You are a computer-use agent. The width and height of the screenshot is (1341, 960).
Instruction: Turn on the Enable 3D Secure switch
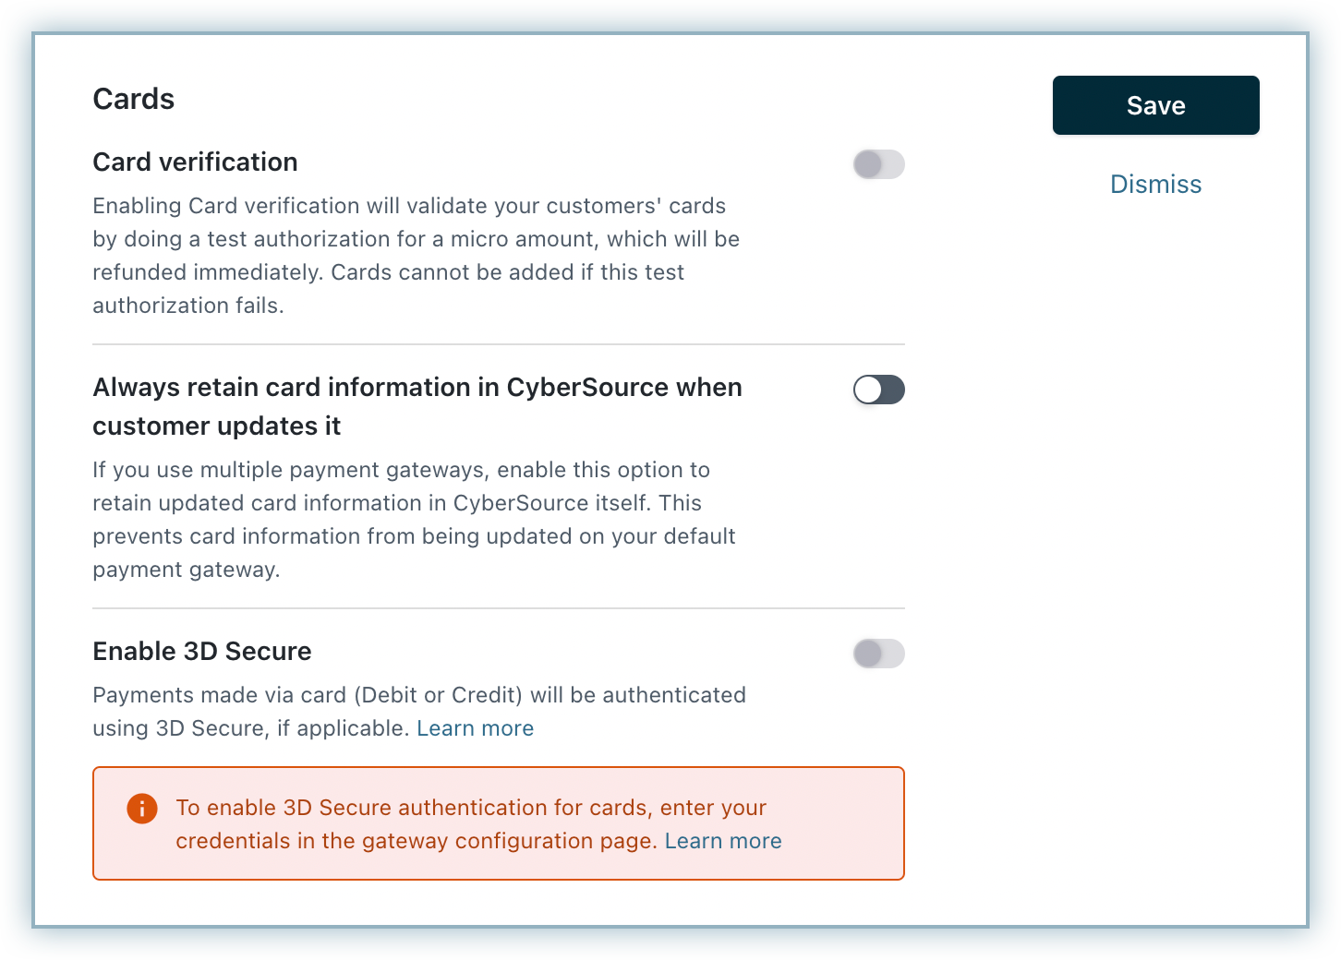click(878, 654)
